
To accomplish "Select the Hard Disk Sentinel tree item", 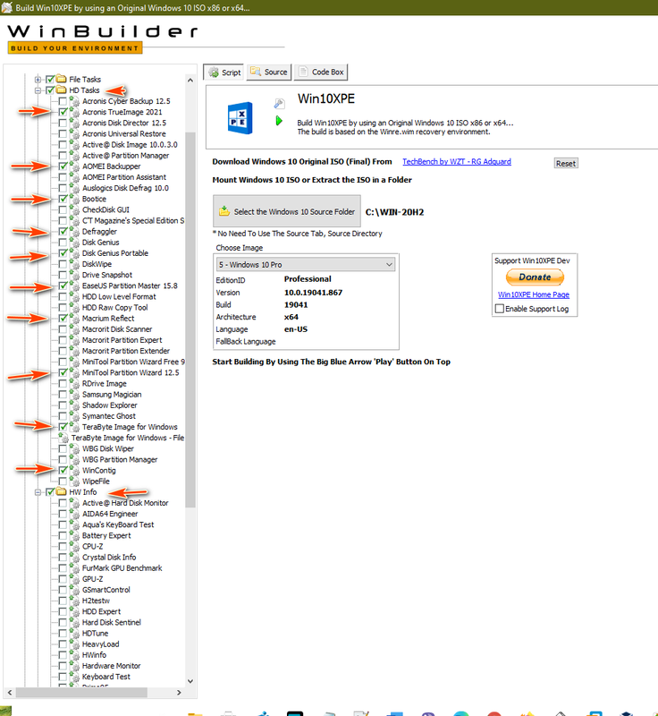I will (x=111, y=622).
